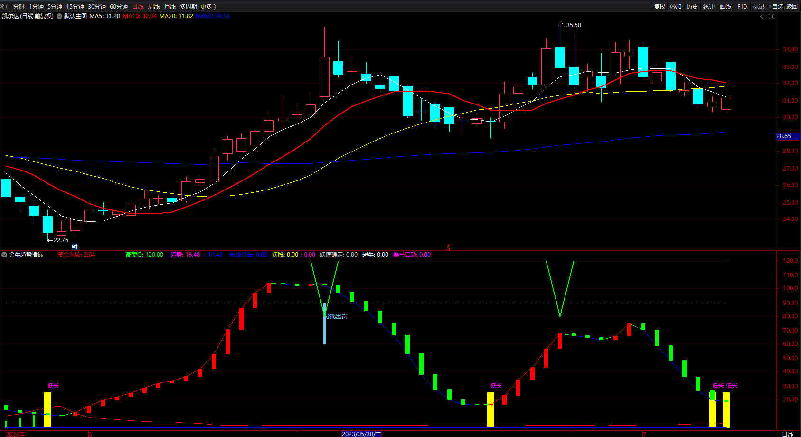Add stock with the +自选 button

tap(776, 6)
